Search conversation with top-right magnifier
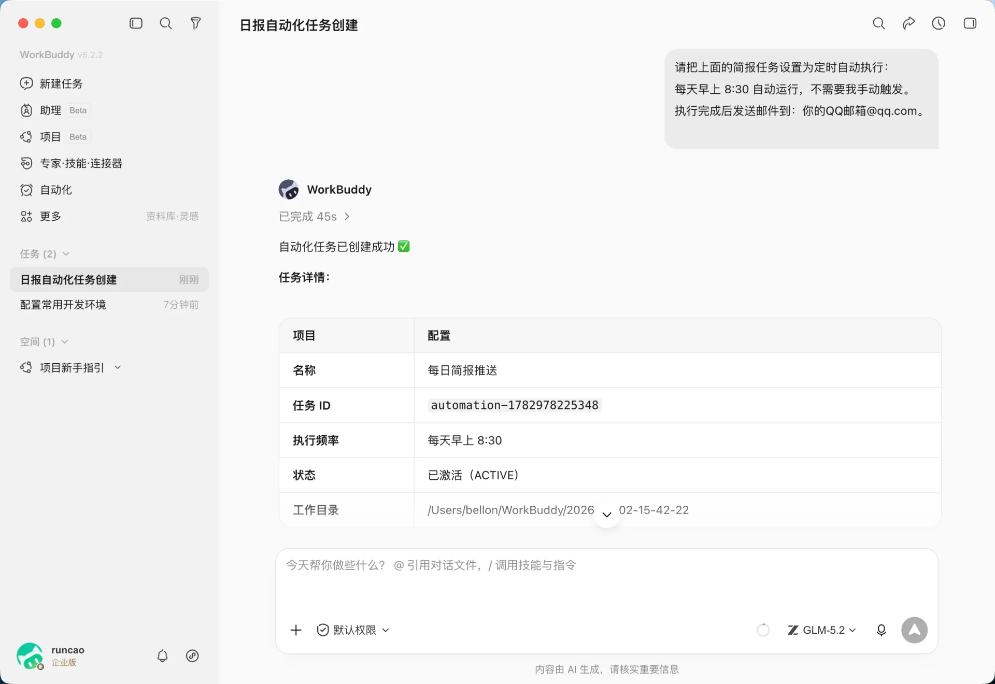Viewport: 995px width, 684px height. [879, 23]
